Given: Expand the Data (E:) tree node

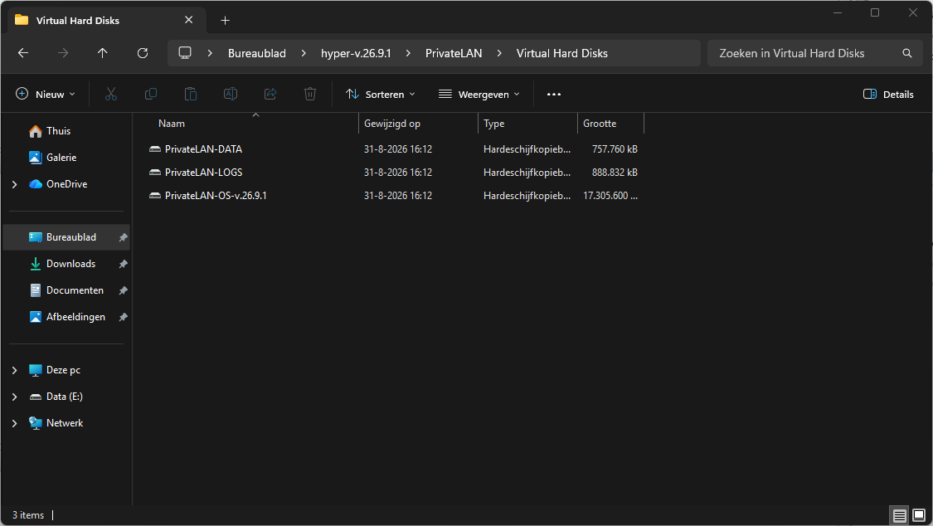Looking at the screenshot, I should click(15, 397).
